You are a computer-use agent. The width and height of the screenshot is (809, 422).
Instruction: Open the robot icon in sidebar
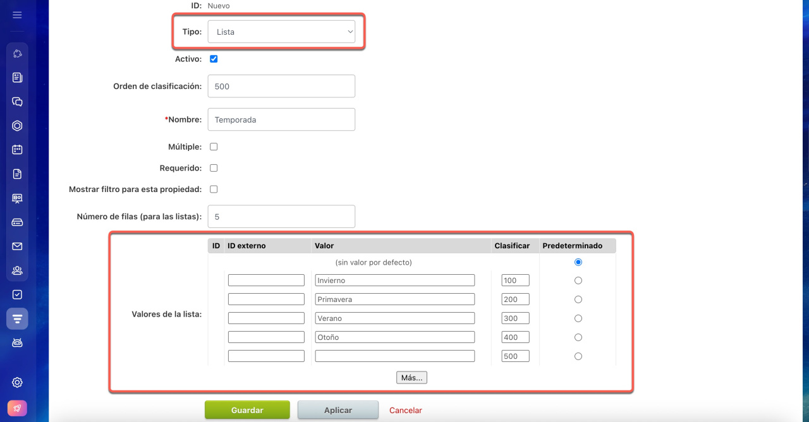[x=17, y=342]
